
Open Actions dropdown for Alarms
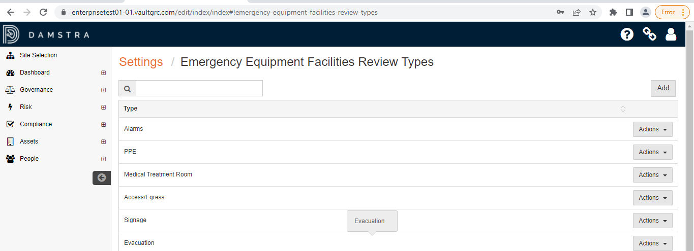652,129
